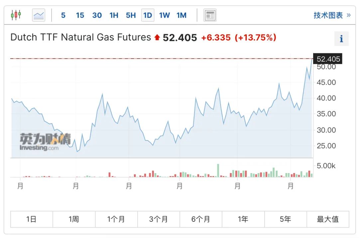Set the interval to 5H
359x238 pixels.
pyautogui.click(x=131, y=15)
